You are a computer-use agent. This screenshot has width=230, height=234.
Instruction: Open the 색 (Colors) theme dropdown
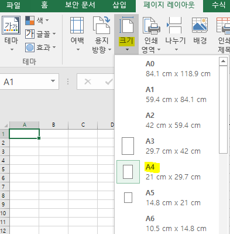pyautogui.click(x=37, y=20)
